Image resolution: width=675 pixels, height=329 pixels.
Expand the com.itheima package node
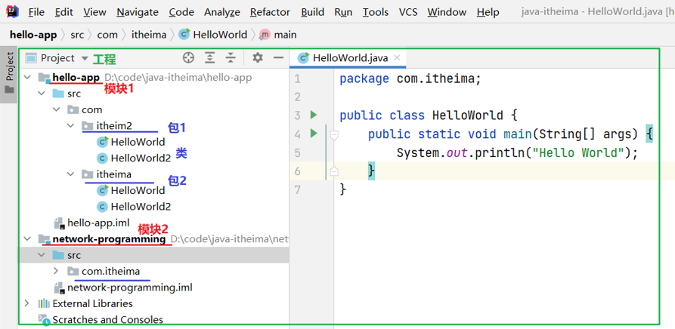tap(56, 272)
